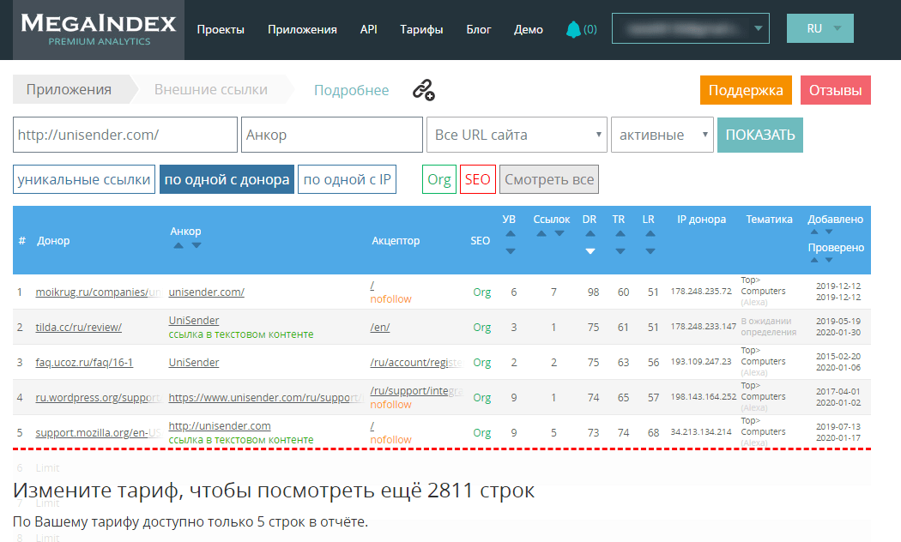Sort Добавлено descending arrow
This screenshot has width=901, height=542.
point(829,232)
